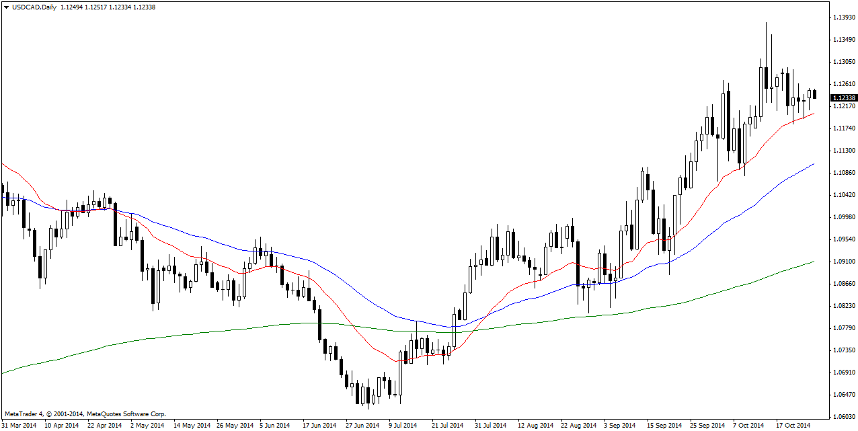Click the 27 Jun 2014 date label
Image resolution: width=858 pixels, height=431 pixels.
362,426
